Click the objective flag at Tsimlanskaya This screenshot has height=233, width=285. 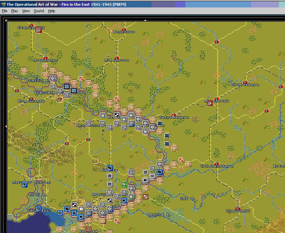point(216,164)
